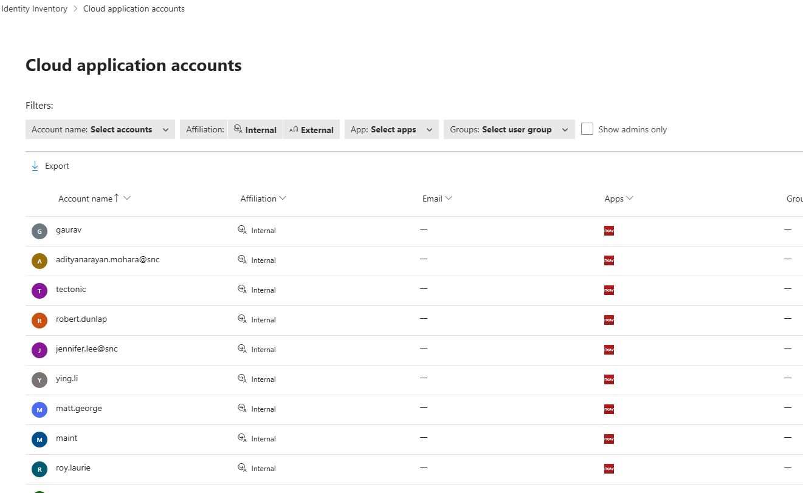
Task: Enable the Show admins only checkbox
Action: coord(587,129)
